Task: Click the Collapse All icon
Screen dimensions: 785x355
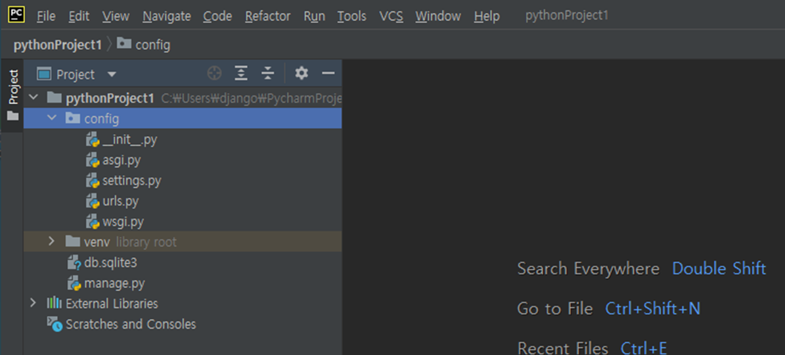Action: pos(268,74)
